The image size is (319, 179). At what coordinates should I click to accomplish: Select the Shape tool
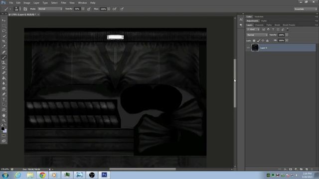click(x=3, y=110)
